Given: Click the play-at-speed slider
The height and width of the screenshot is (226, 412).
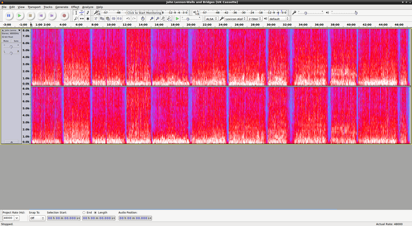Looking at the screenshot, I should (x=191, y=19).
